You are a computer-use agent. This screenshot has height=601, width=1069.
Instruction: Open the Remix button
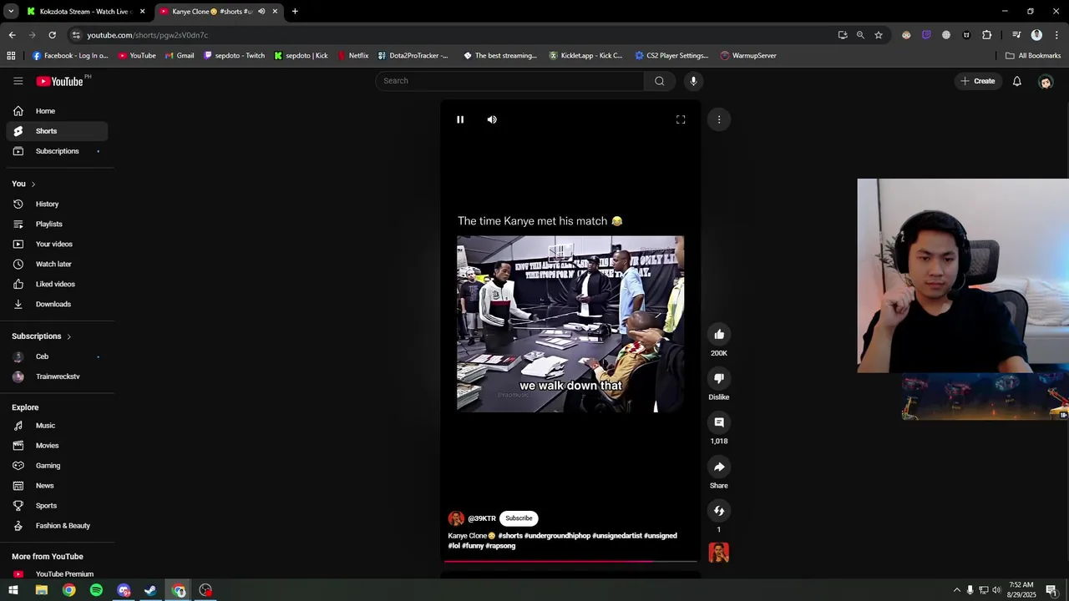click(719, 511)
